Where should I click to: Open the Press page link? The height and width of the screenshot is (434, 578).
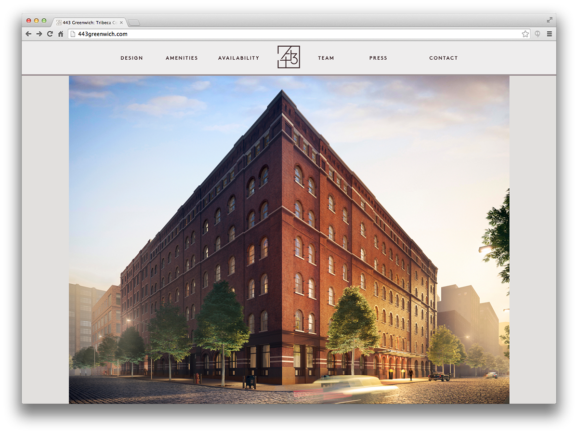coord(378,58)
